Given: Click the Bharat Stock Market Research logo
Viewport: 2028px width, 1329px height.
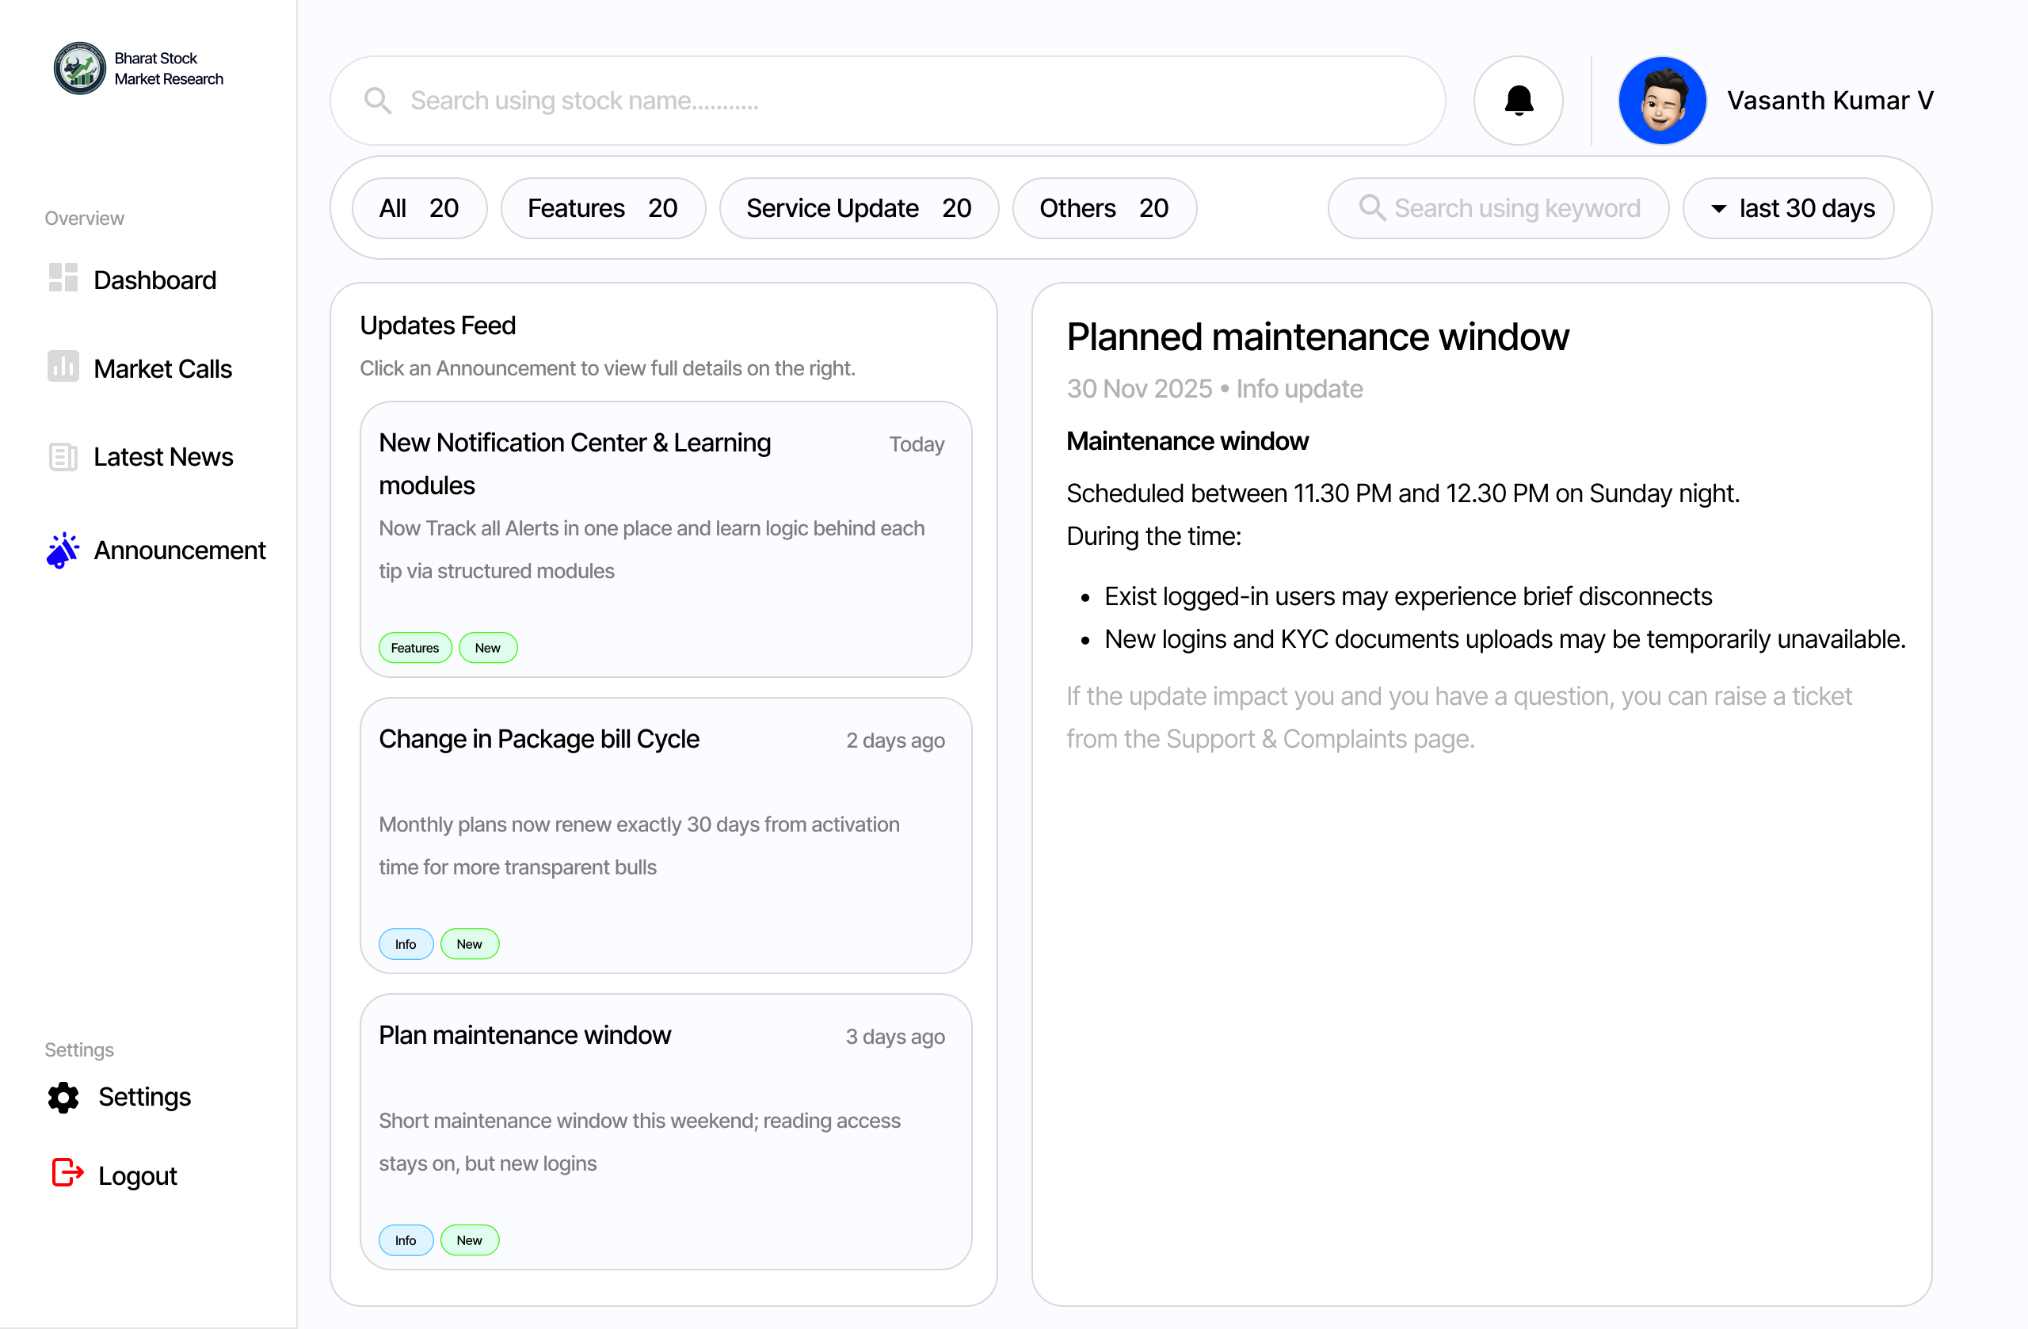Looking at the screenshot, I should [x=80, y=68].
